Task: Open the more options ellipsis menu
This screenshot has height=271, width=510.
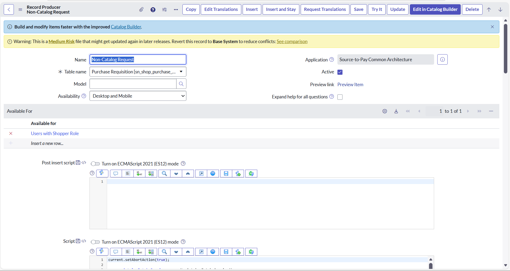Action: [x=176, y=10]
